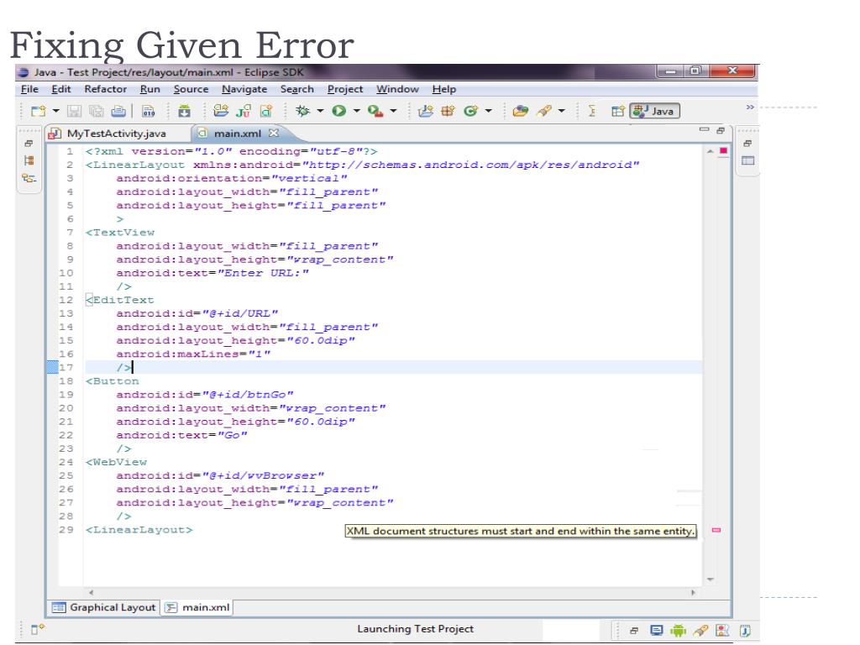Click the New file toolbar icon

[x=39, y=112]
